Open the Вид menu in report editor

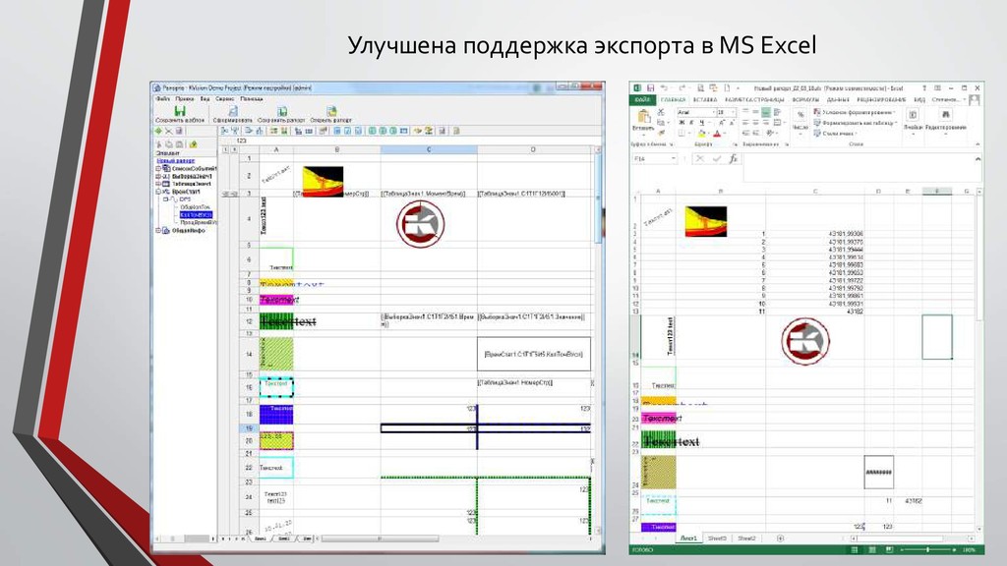click(205, 99)
